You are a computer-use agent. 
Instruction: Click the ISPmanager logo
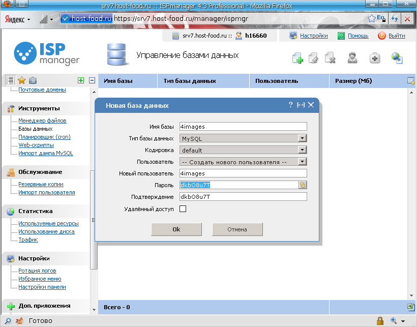[47, 53]
